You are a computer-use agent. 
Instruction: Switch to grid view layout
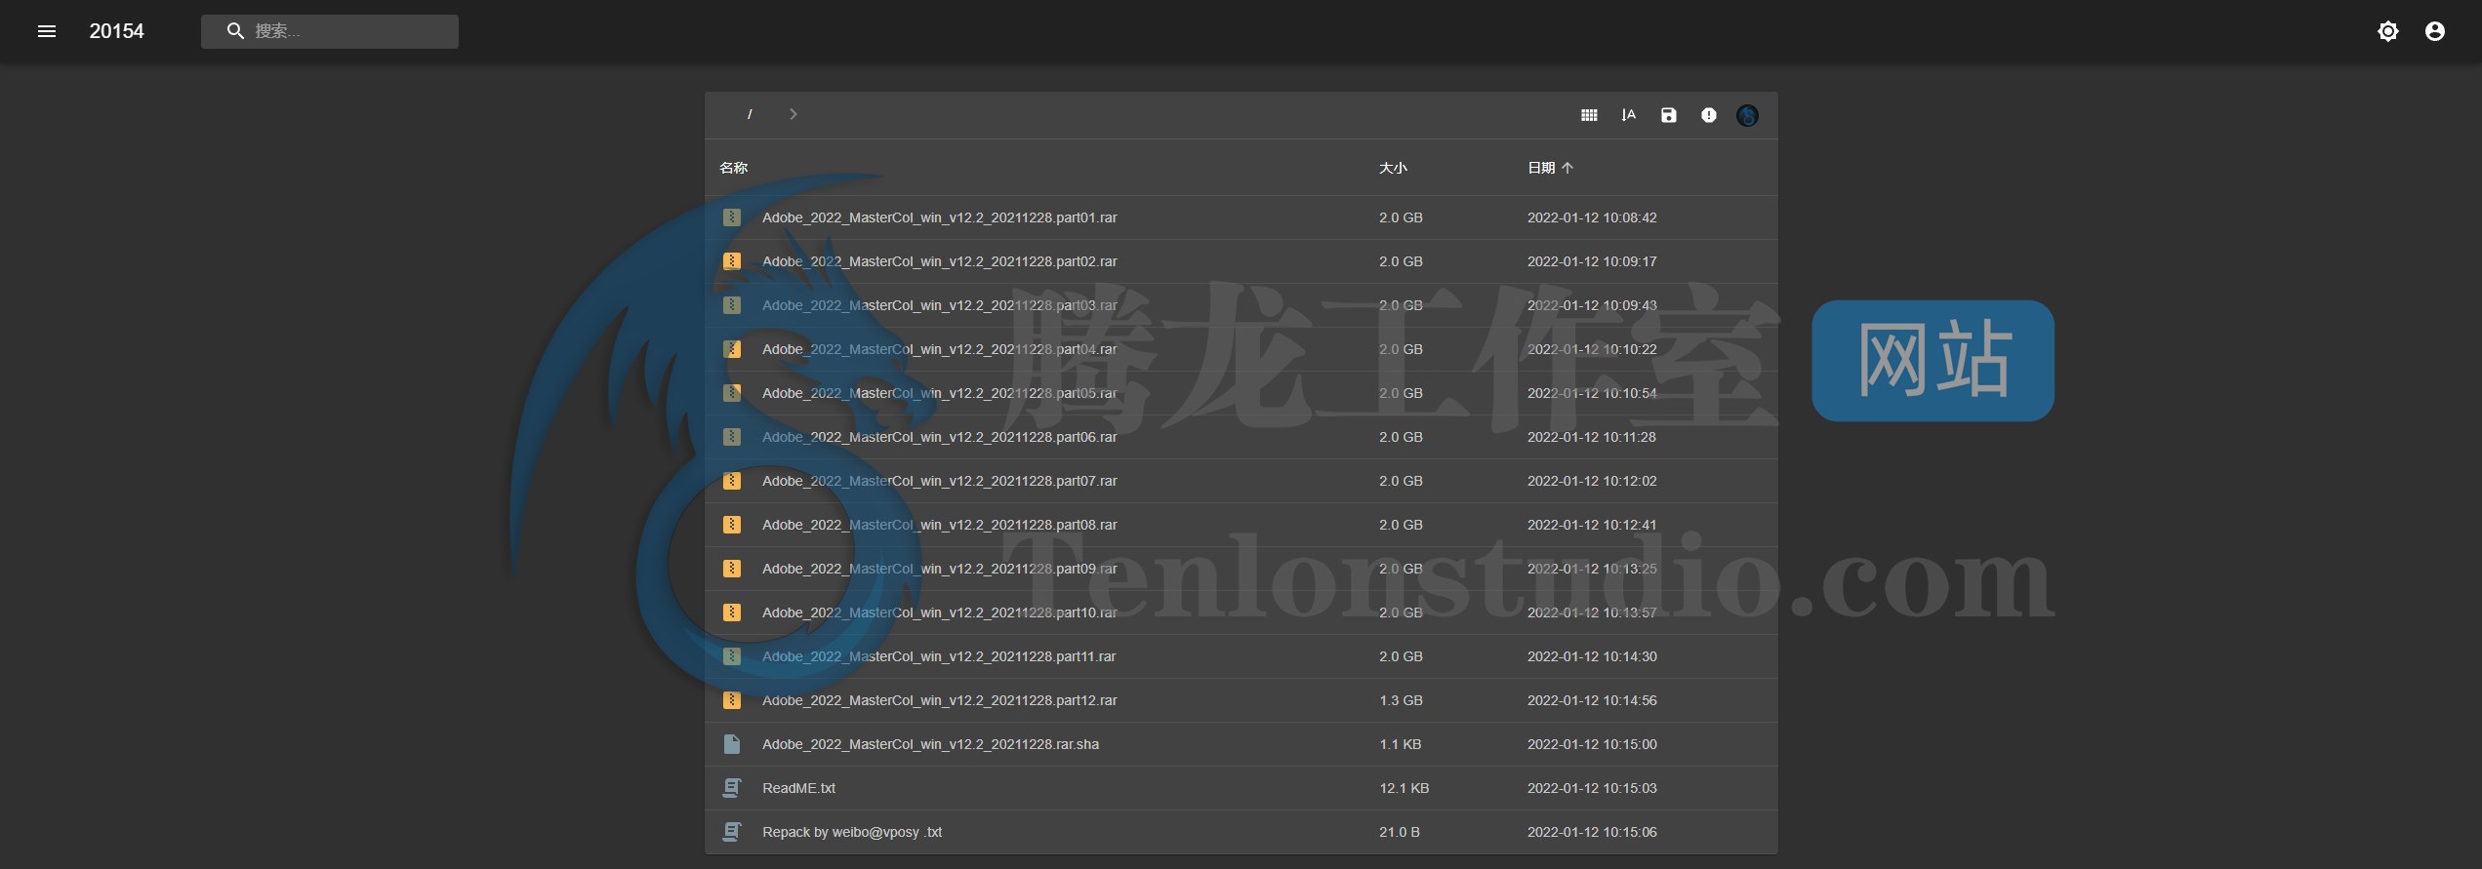point(1589,115)
